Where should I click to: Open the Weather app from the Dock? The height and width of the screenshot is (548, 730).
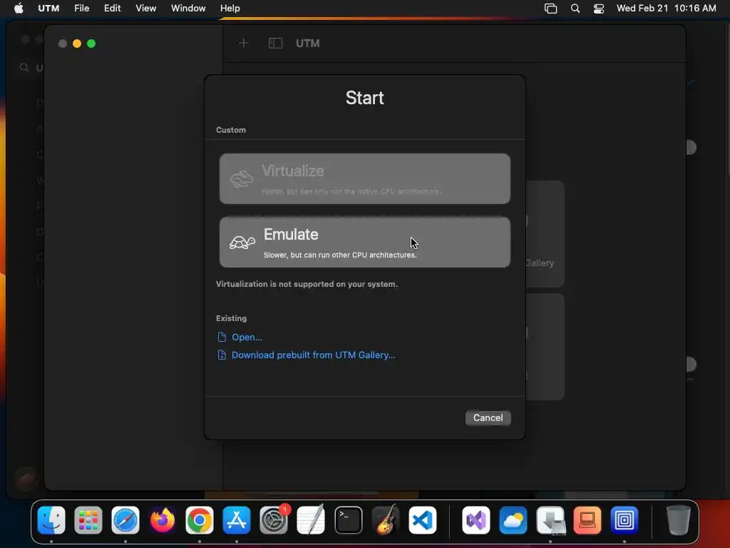click(x=513, y=520)
